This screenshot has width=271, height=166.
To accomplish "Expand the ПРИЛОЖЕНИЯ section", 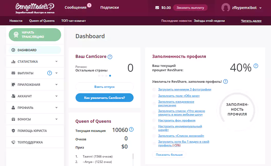I will click(x=57, y=85).
